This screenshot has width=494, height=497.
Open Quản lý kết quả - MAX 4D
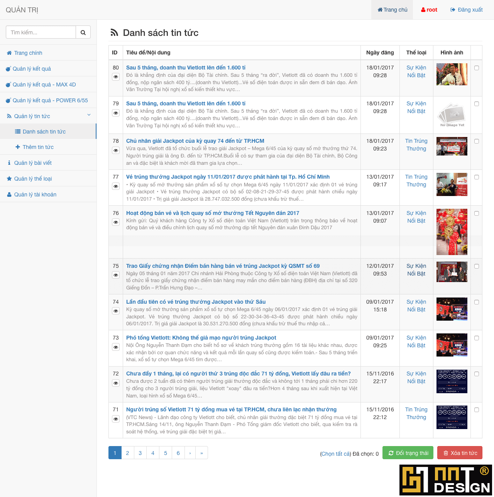tap(48, 85)
